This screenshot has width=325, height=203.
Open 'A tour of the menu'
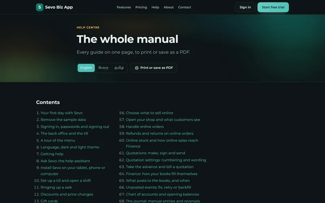pos(58,140)
